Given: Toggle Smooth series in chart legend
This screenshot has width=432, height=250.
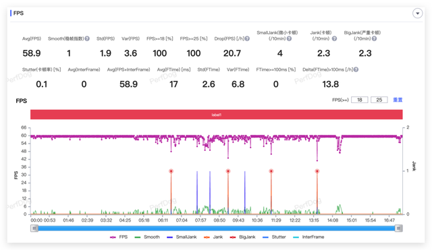Looking at the screenshot, I should (147, 237).
